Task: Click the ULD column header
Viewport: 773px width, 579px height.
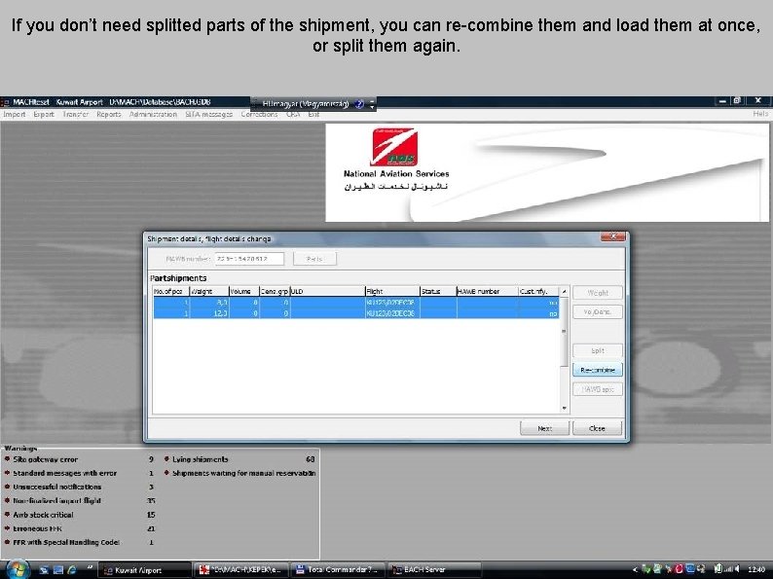Action: (327, 291)
